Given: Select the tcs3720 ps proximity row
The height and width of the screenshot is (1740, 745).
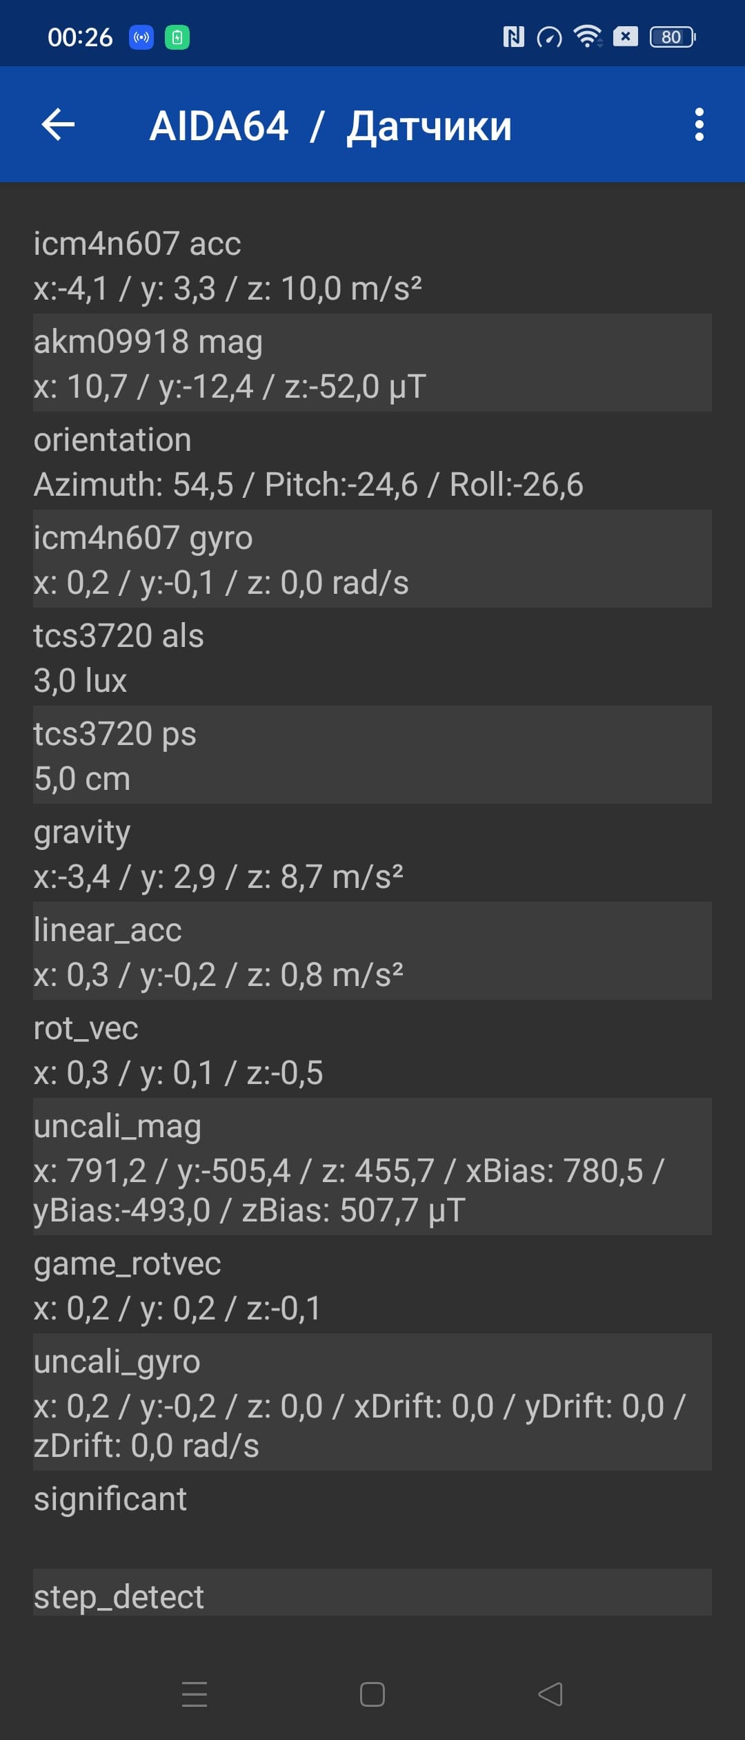Looking at the screenshot, I should pyautogui.click(x=372, y=755).
